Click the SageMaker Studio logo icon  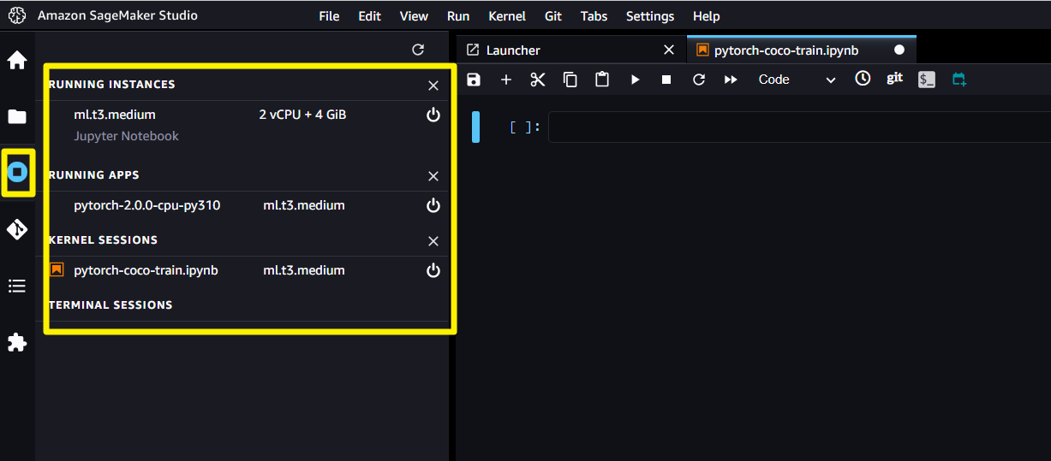[17, 16]
